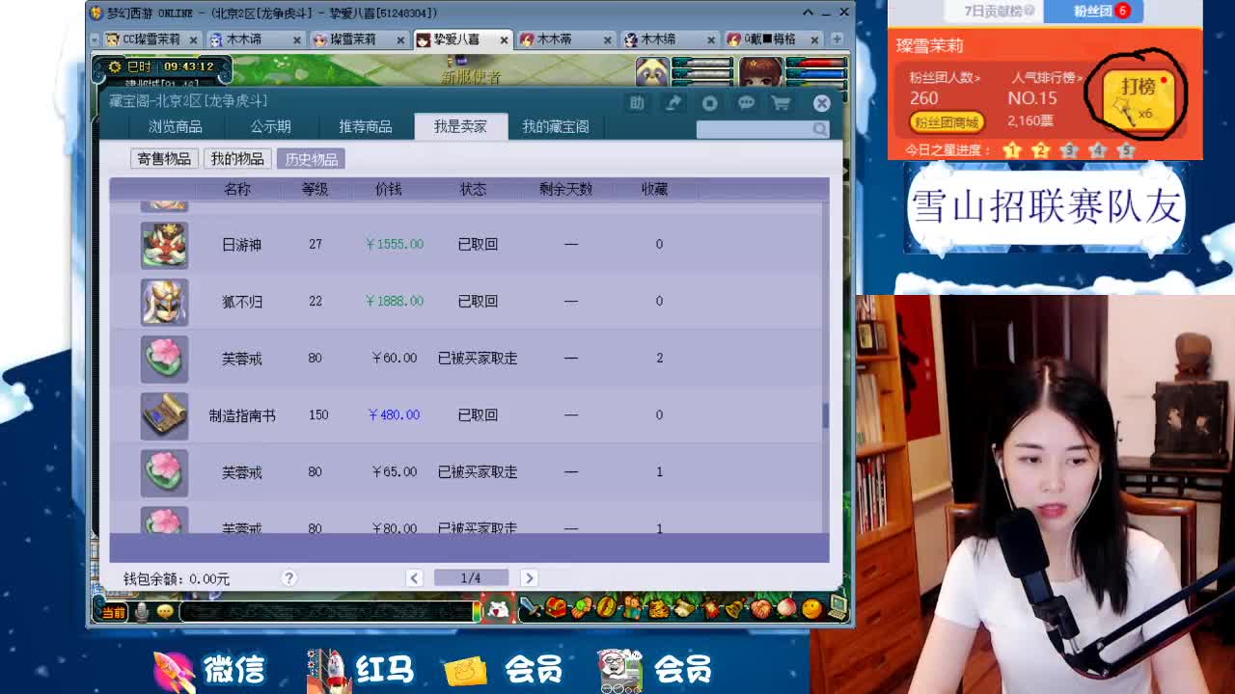Go to next page with the right arrow
Image resolution: width=1235 pixels, height=694 pixels.
[x=529, y=576]
